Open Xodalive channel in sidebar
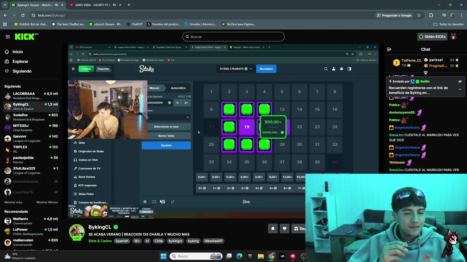The image size is (467, 262). pos(31,117)
